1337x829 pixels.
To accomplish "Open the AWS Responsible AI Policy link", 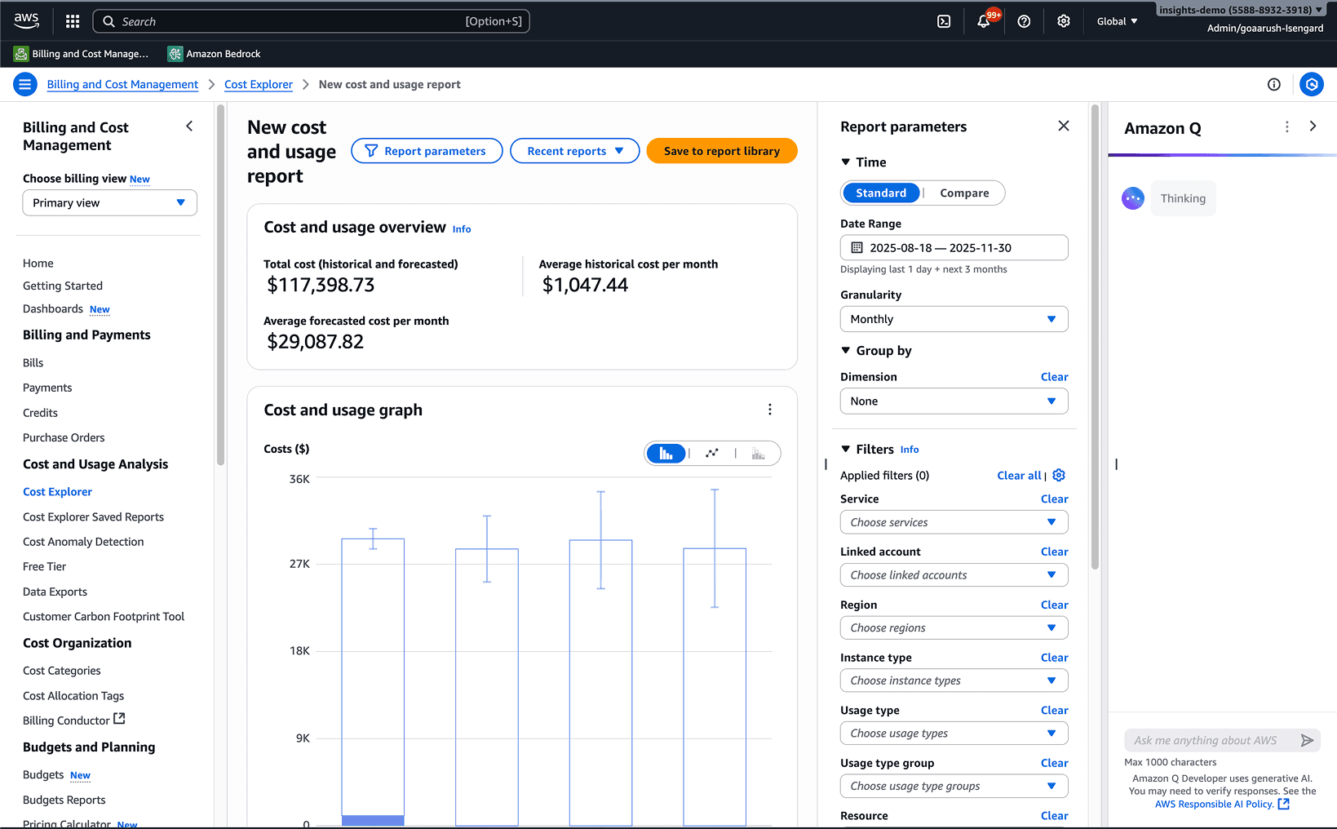I will coord(1222,804).
